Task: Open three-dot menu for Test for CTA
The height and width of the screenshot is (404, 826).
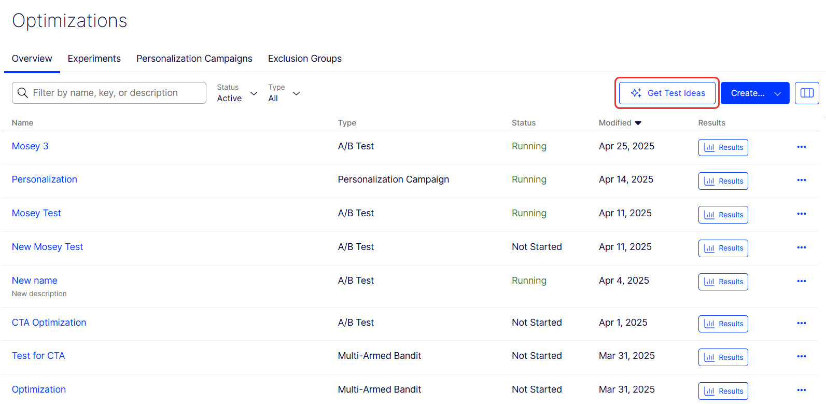Action: (x=801, y=356)
